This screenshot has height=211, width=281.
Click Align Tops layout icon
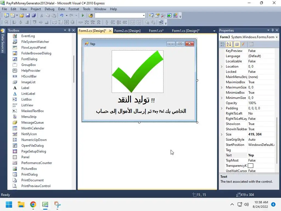point(35,22)
